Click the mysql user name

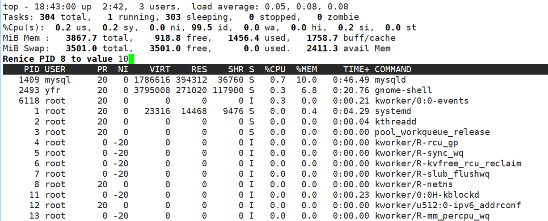[x=58, y=80]
